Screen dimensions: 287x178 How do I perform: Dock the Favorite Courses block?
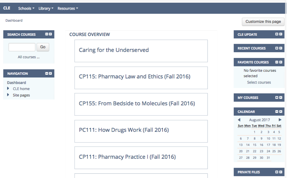(x=281, y=62)
